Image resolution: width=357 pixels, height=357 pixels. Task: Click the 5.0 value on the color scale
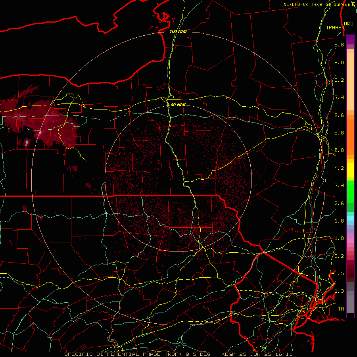(339, 150)
